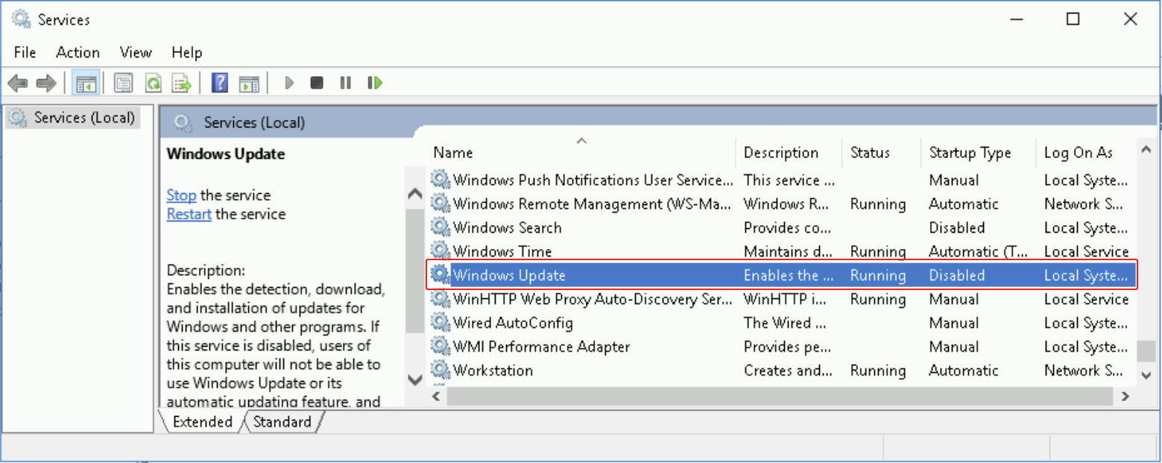The image size is (1162, 463).
Task: Switch to the Standard tab
Action: pos(282,422)
